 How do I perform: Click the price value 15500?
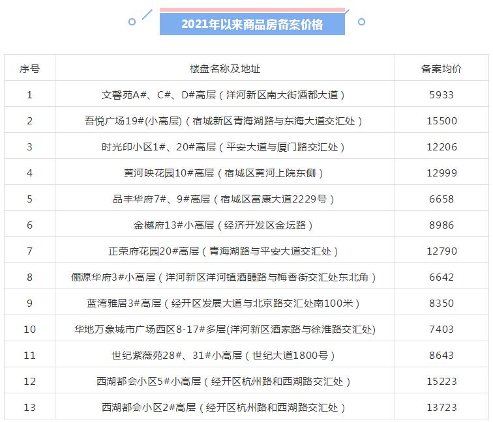click(x=441, y=121)
